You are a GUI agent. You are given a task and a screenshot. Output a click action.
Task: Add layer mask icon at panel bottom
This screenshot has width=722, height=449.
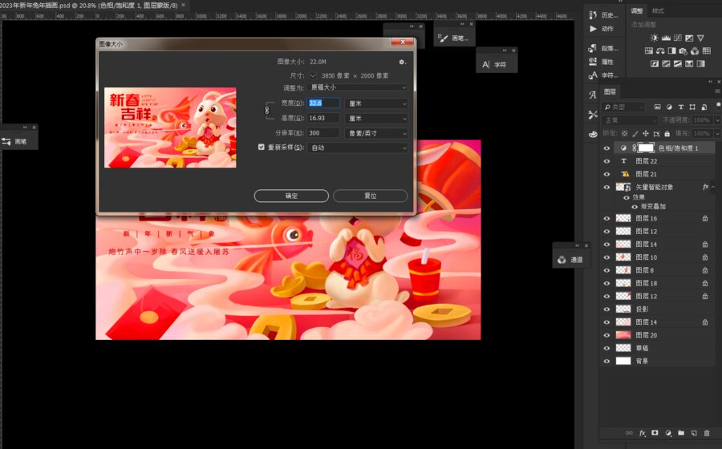pos(655,433)
